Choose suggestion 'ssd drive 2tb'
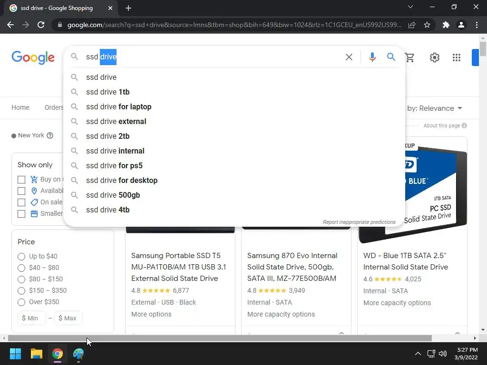Viewport: 487px width, 365px height. (x=234, y=136)
